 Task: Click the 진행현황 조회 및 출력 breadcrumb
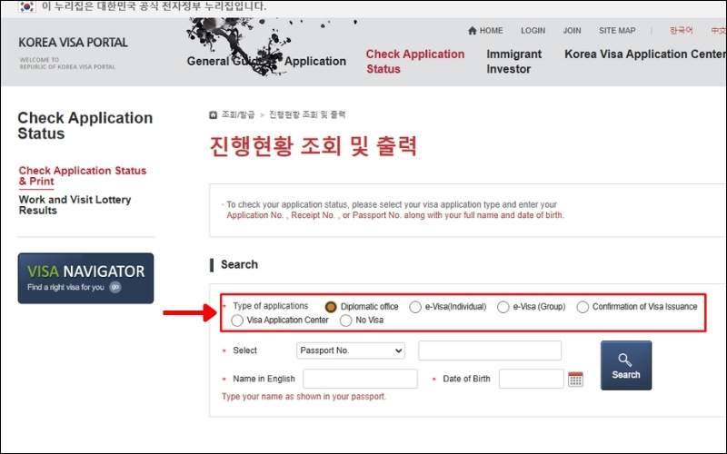tap(307, 114)
